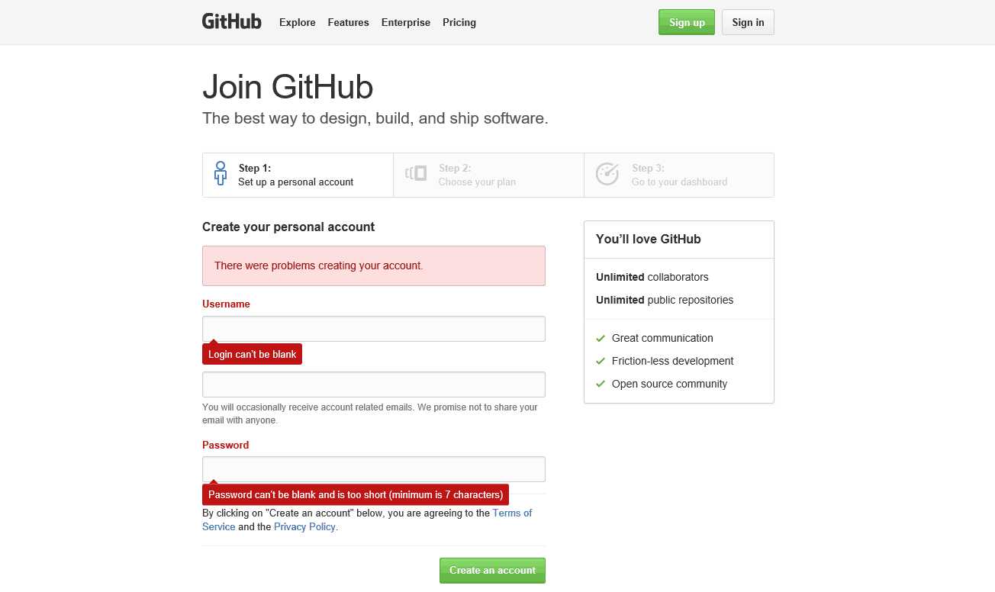Click the password too short error tooltip

(356, 494)
